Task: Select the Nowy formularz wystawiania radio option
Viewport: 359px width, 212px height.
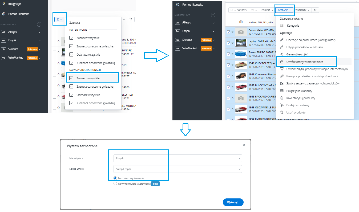Action: coord(115,184)
